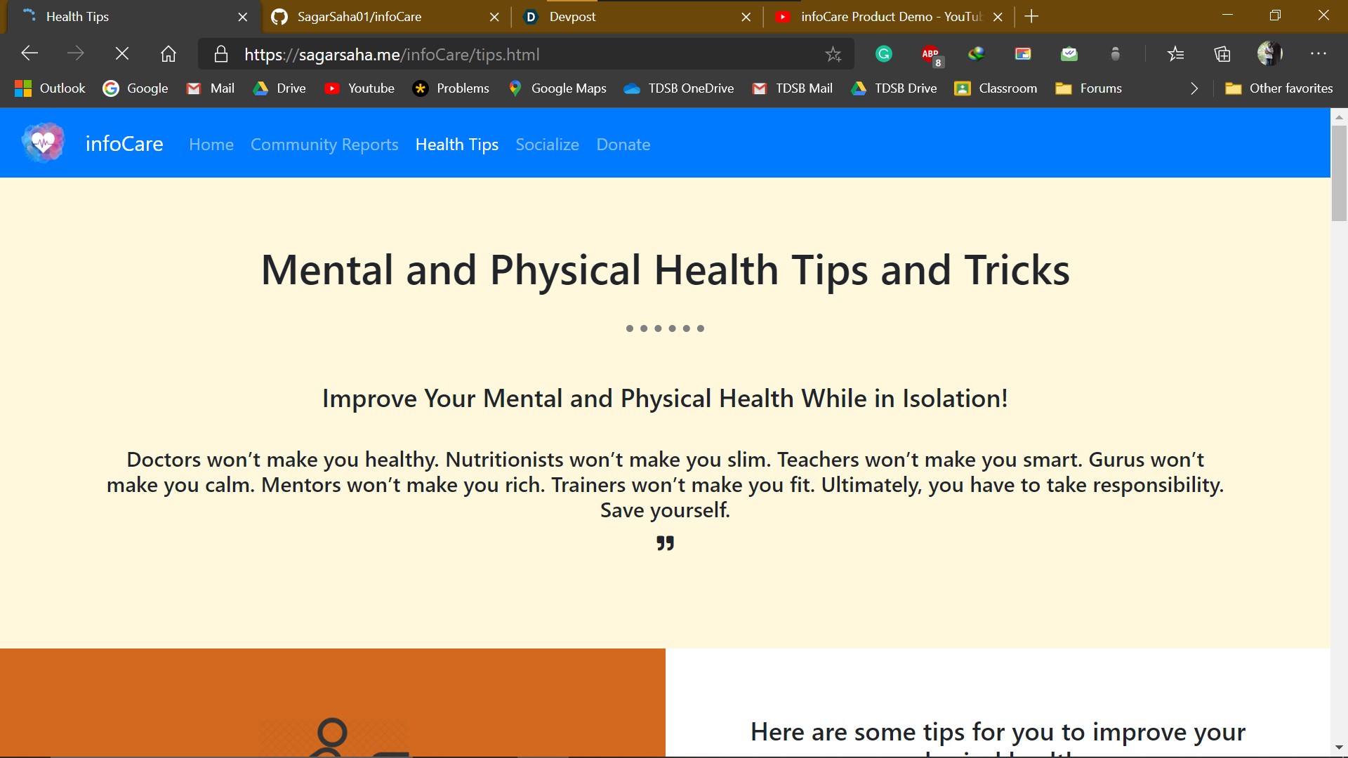Viewport: 1348px width, 758px height.
Task: Open the Forums bookmark folder
Action: 1088,88
